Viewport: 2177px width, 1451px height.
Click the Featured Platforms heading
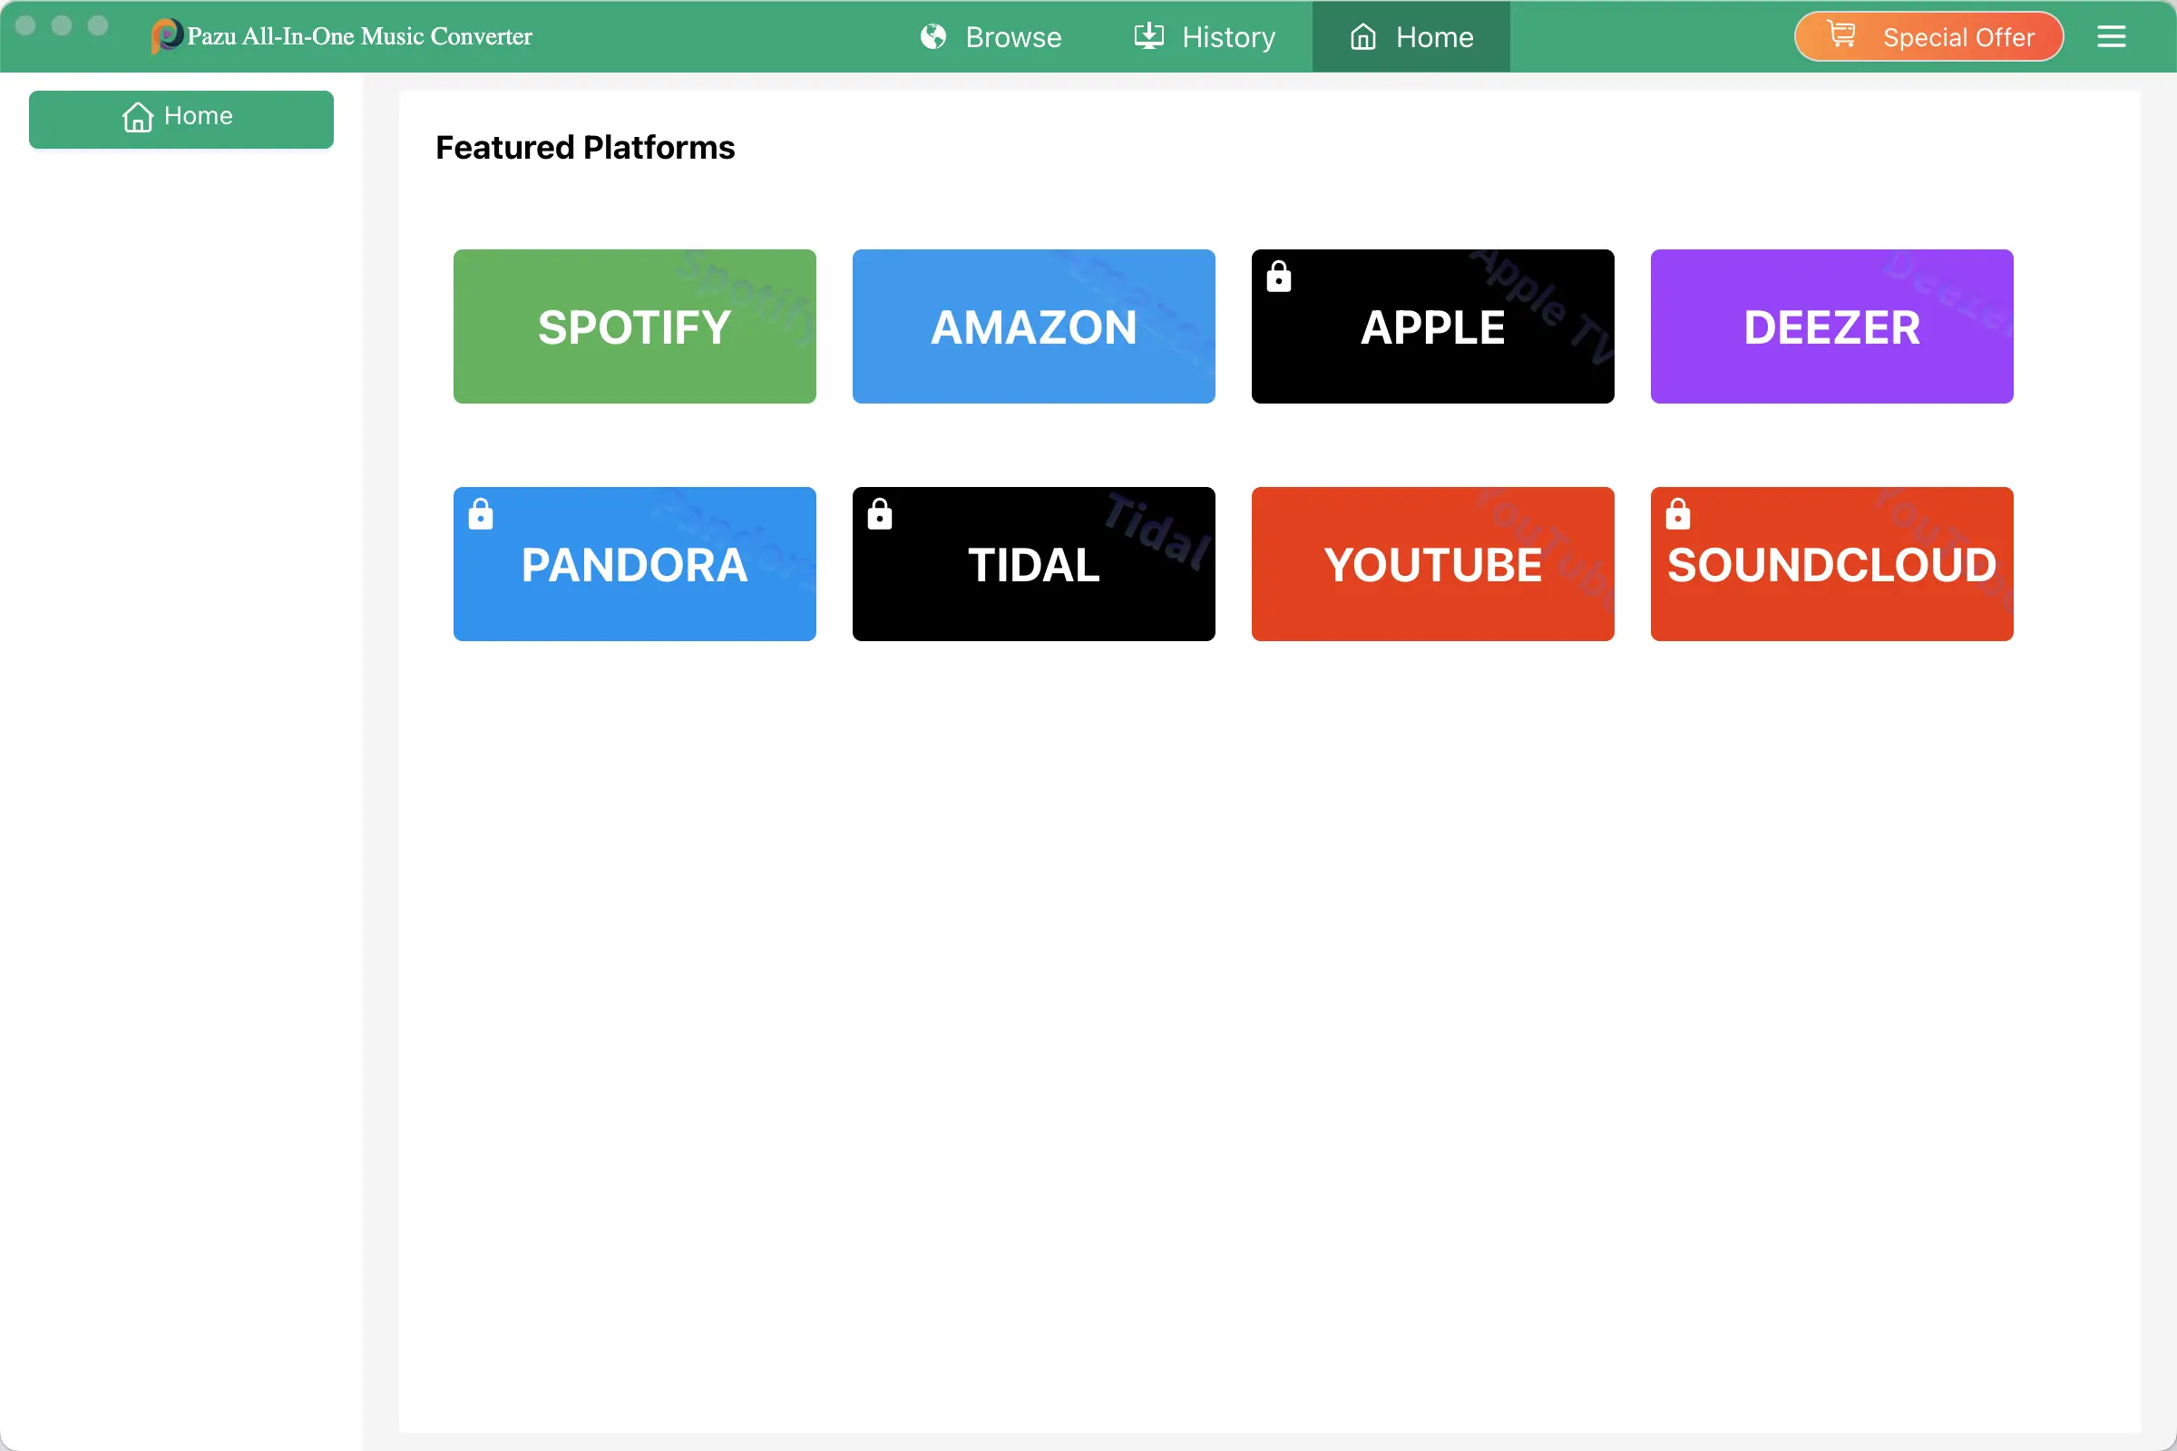pyautogui.click(x=585, y=147)
